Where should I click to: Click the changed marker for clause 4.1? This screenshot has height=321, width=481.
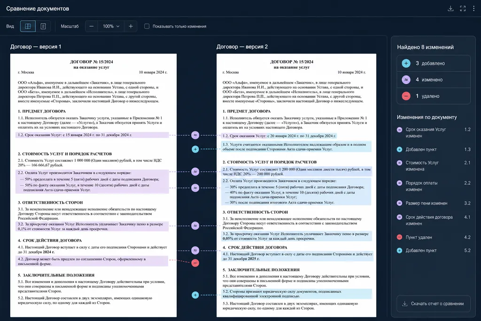coord(195,251)
